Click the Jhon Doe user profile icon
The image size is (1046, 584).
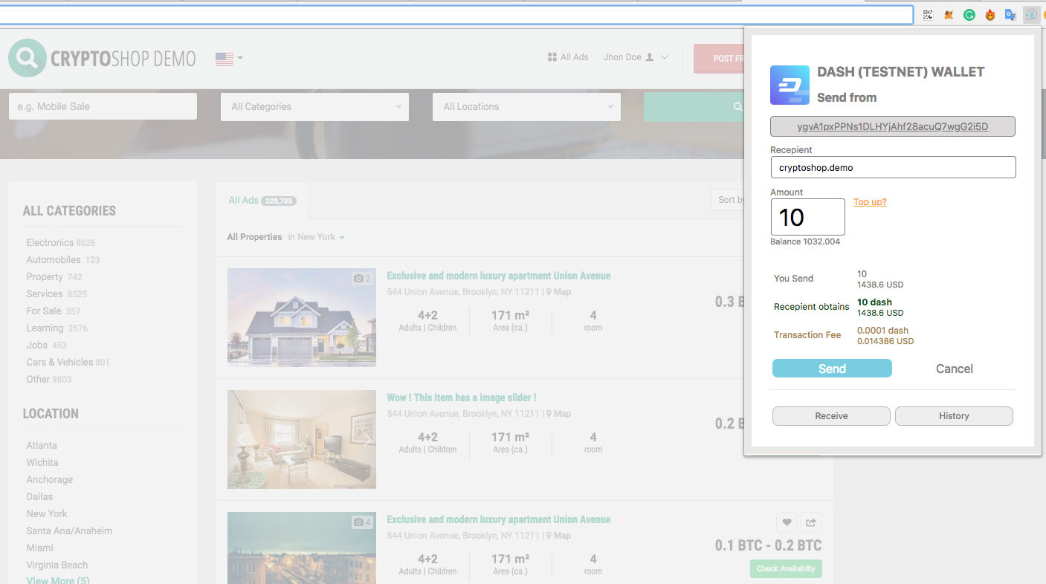[649, 57]
